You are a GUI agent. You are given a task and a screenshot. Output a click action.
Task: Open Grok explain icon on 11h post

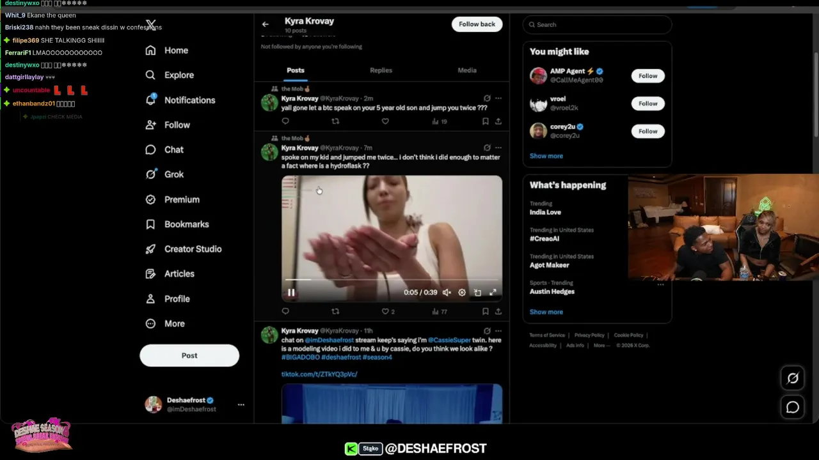click(x=487, y=331)
